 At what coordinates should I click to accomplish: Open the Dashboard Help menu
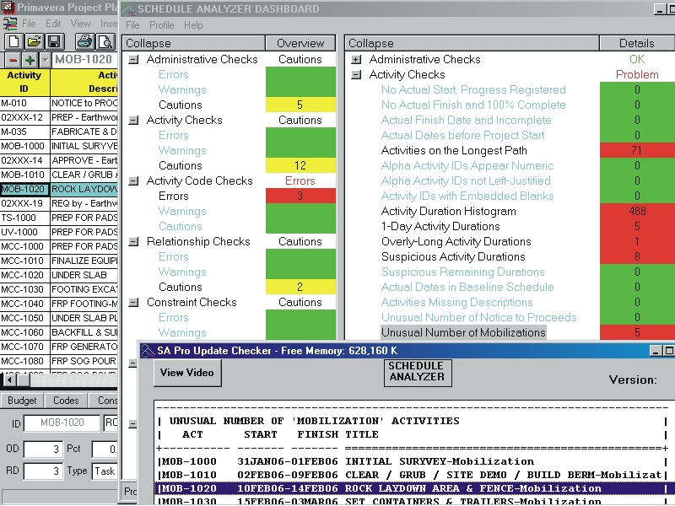coord(193,25)
